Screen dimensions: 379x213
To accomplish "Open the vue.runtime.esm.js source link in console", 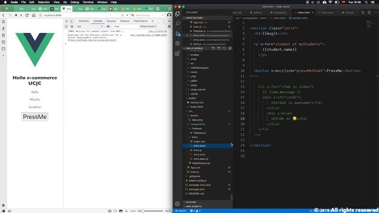I will click(x=149, y=35).
